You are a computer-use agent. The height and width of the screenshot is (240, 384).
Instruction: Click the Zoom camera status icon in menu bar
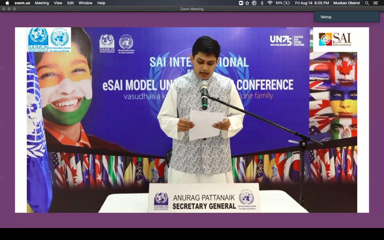[x=241, y=3]
